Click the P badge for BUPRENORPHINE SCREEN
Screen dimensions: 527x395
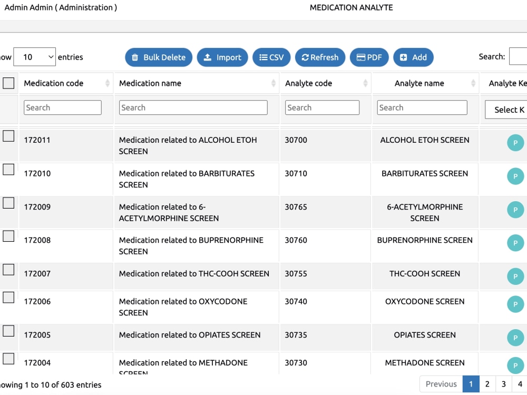click(515, 243)
